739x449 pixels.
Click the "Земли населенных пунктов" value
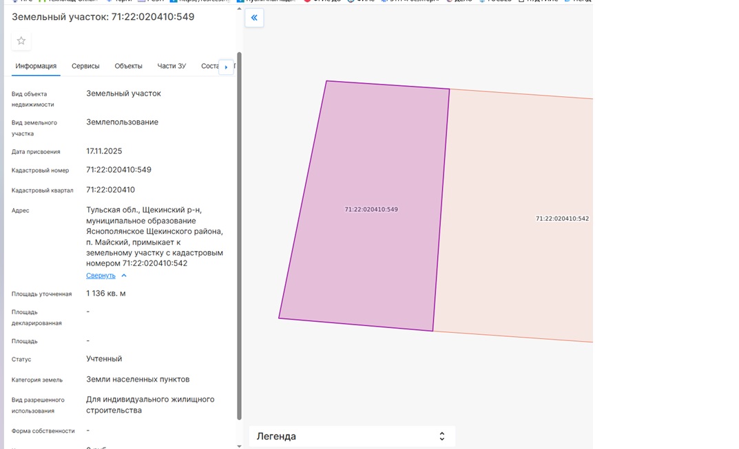(x=138, y=380)
